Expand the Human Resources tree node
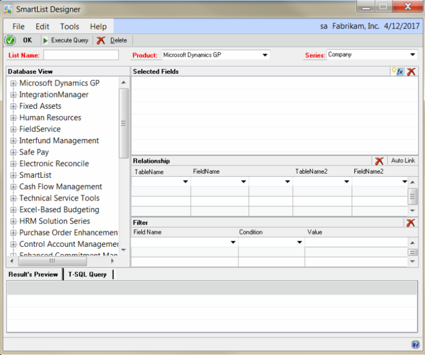 13,118
